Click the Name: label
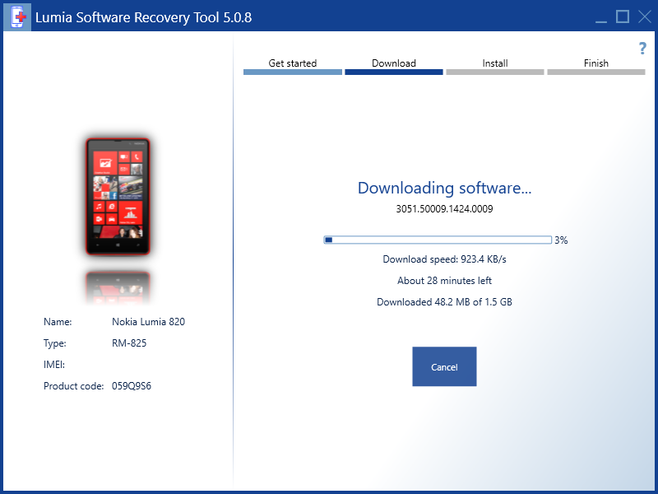Screen dimensions: 658x494 coord(58,322)
